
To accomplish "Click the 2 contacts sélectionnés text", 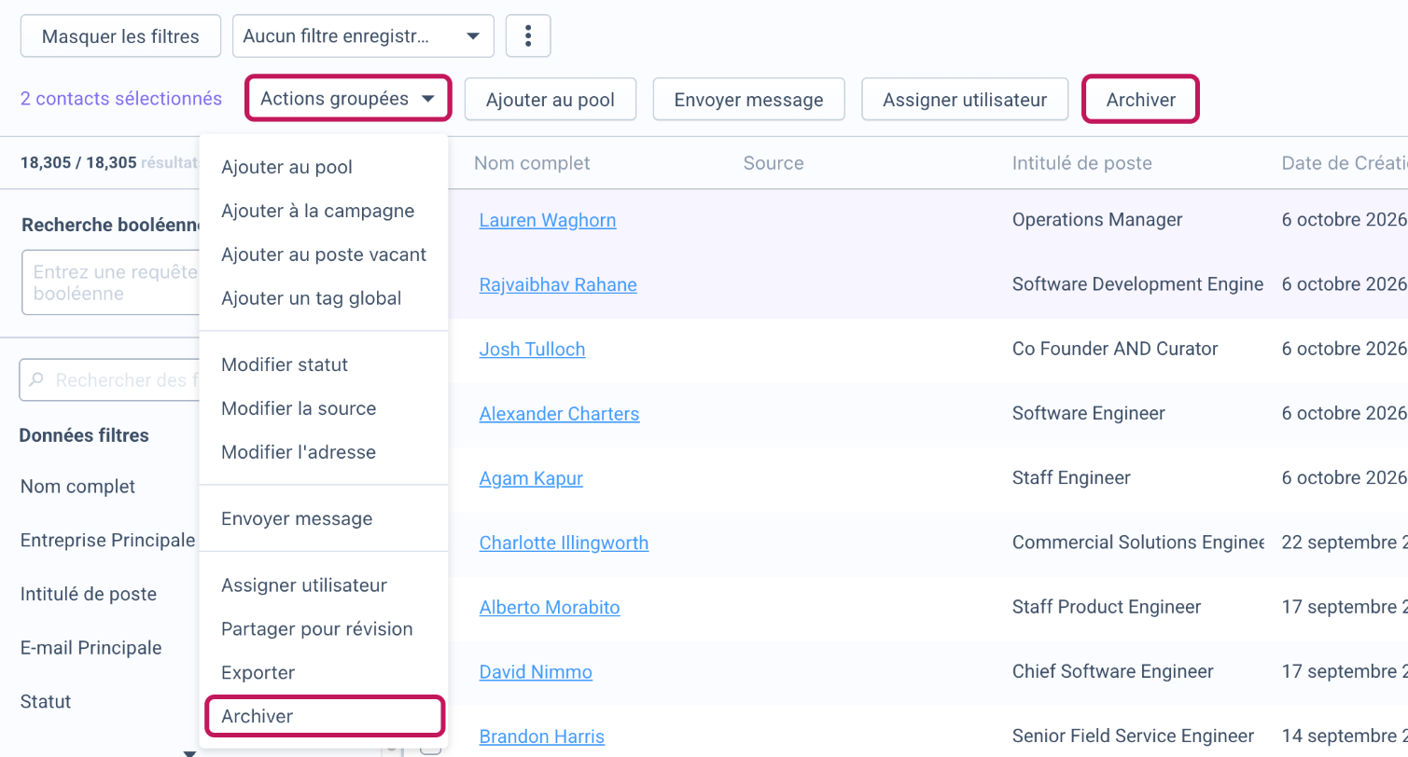I will point(121,99).
